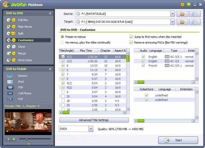Check title 8 checkbox
This screenshot has width=205, height=148.
pos(63,92)
